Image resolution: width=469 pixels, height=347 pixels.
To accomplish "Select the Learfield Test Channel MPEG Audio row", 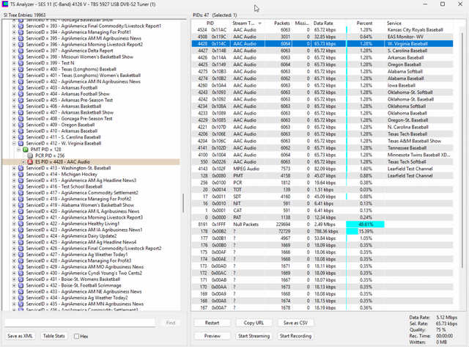I will (322, 169).
